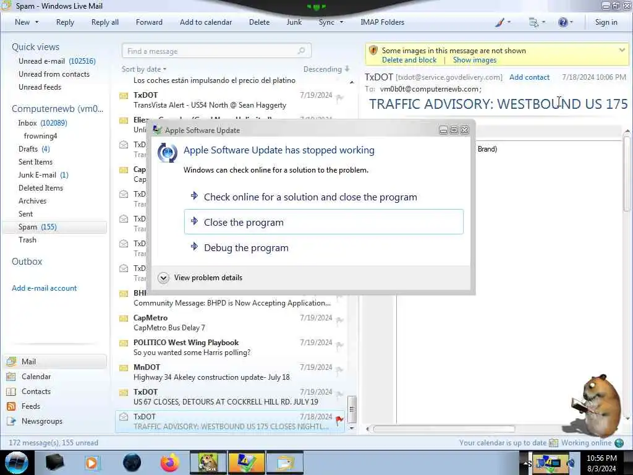
Task: Click the envelope icon of POLITICO message
Action: tap(124, 343)
